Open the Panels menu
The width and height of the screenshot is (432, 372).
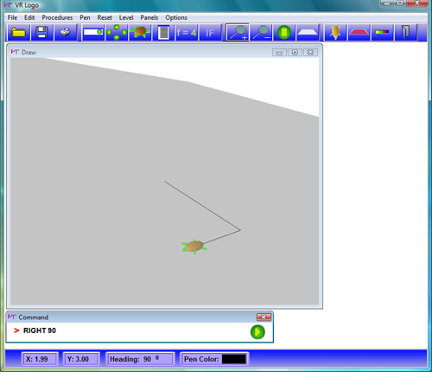click(x=149, y=17)
